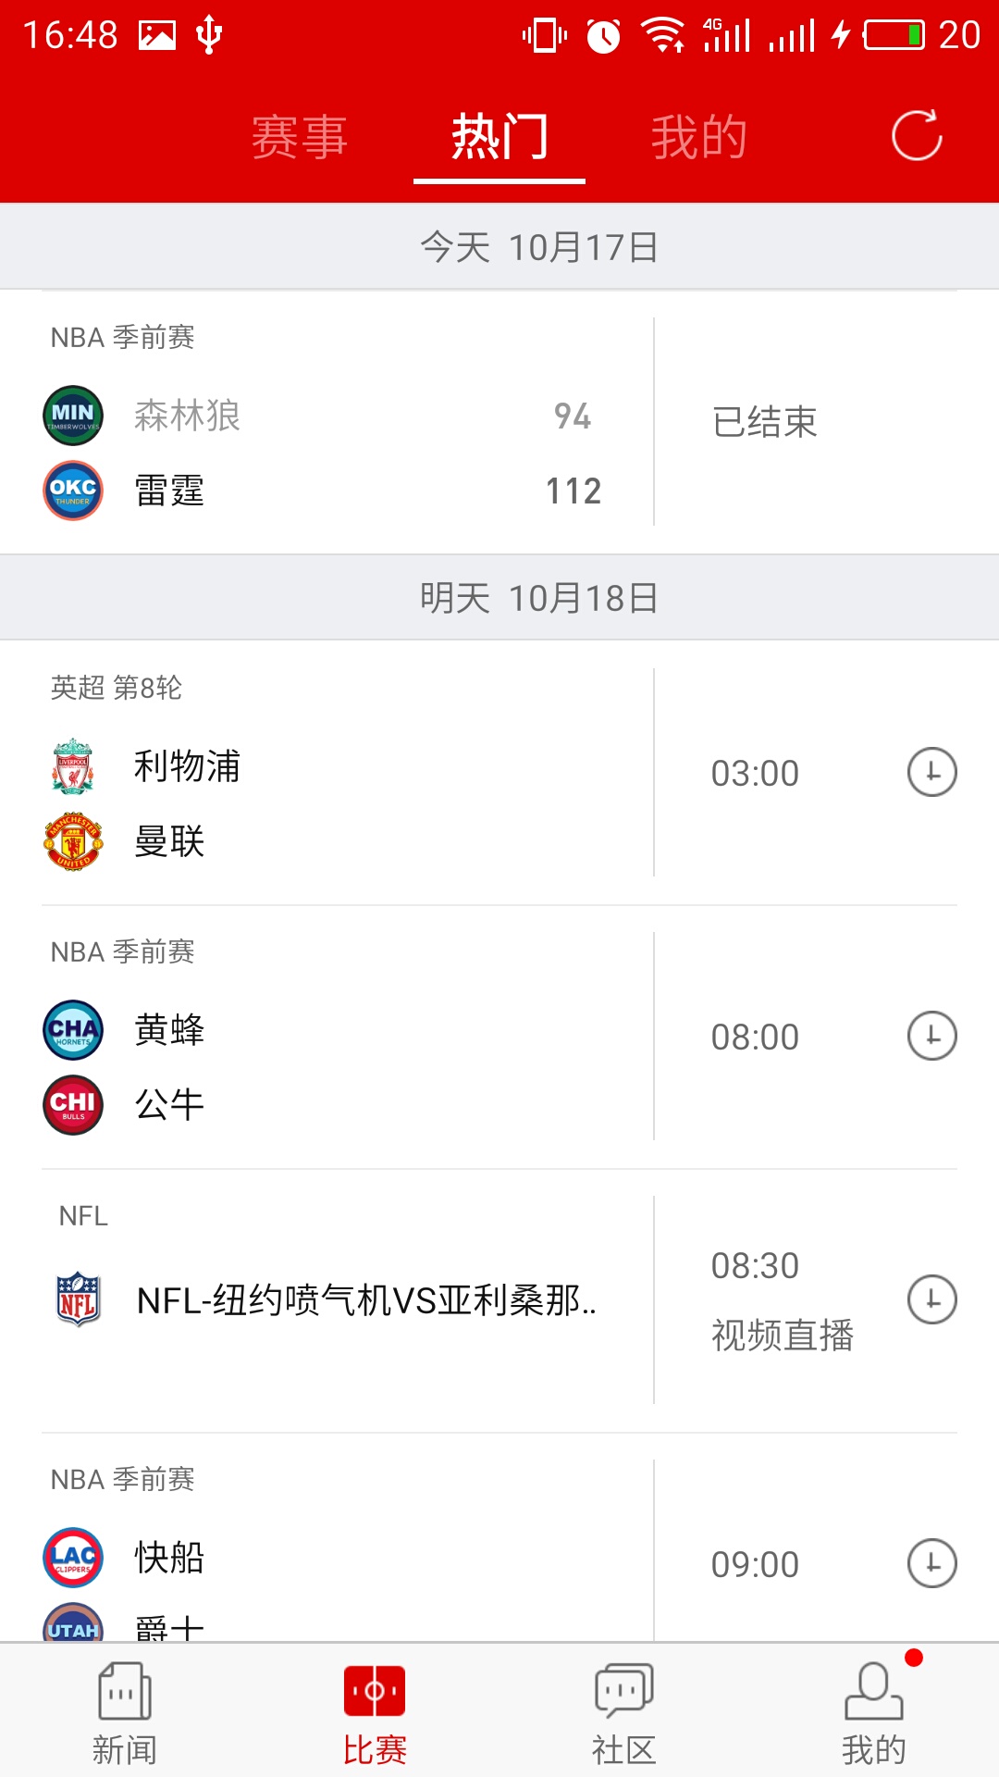Select the 热门 tab
The image size is (999, 1777).
499,137
